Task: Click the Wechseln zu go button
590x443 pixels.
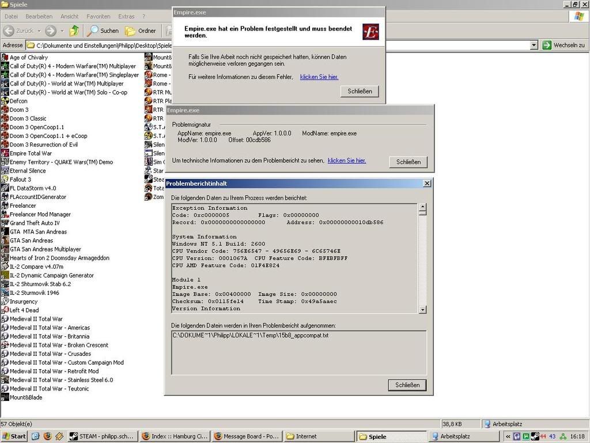Action: tap(563, 45)
